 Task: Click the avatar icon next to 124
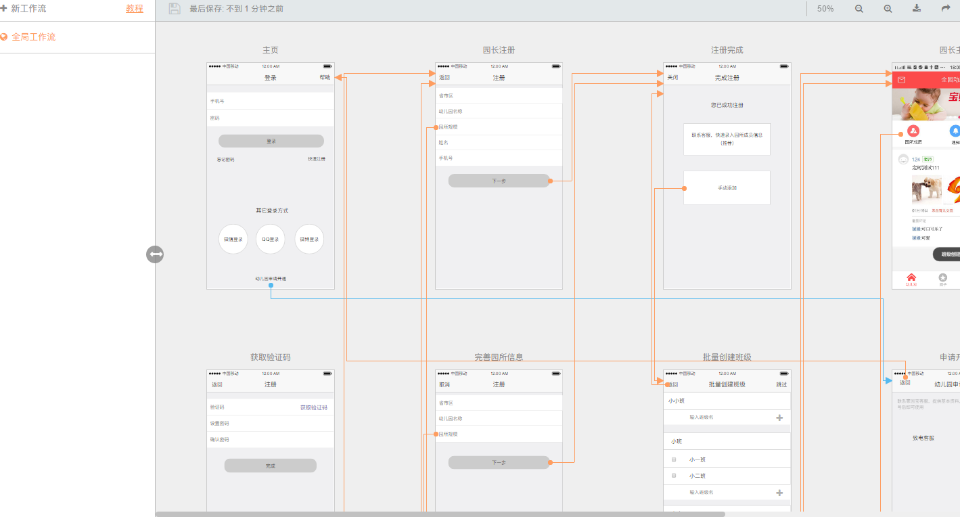tap(903, 160)
